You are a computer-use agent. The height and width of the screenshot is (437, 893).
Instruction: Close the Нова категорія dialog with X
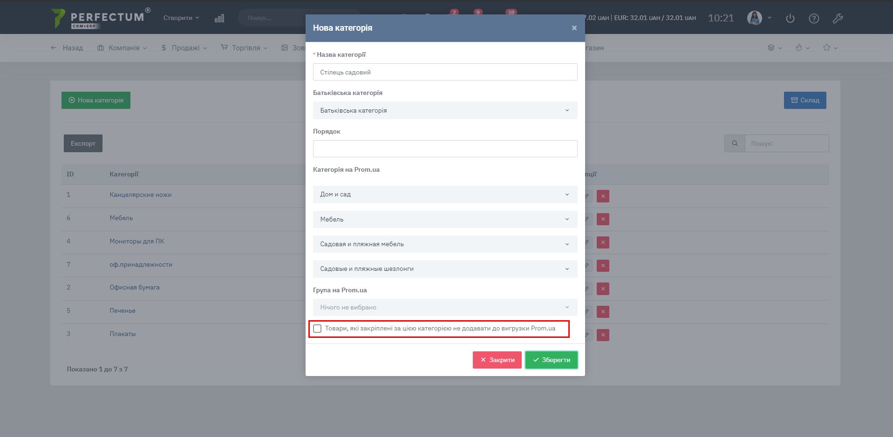tap(574, 28)
